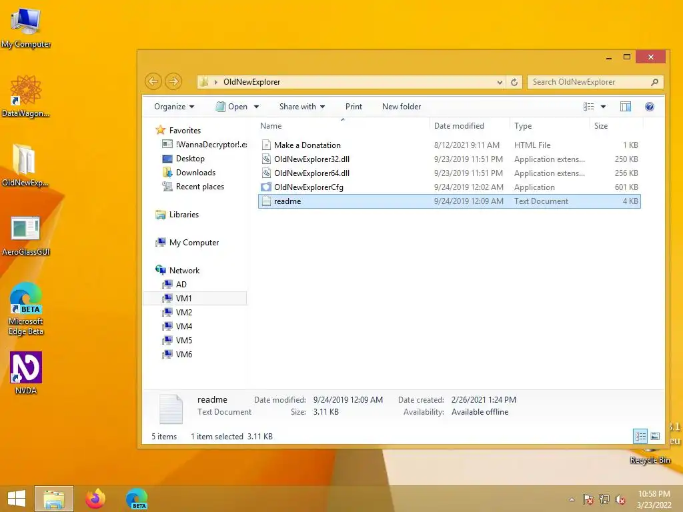Go to Desktop in Favorites
Screen dimensions: 683x512
[x=183, y=159]
